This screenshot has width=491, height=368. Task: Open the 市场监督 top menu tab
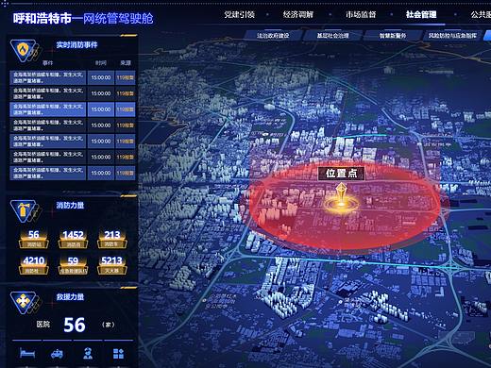pyautogui.click(x=361, y=14)
